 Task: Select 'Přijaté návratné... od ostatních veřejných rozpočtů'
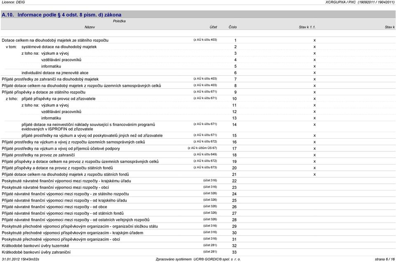coord(75,220)
